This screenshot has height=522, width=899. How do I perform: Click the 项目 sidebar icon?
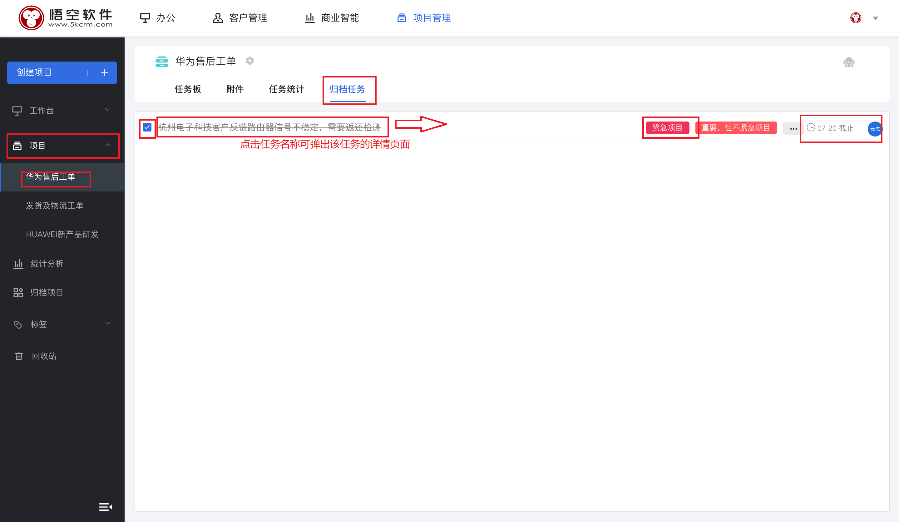17,146
